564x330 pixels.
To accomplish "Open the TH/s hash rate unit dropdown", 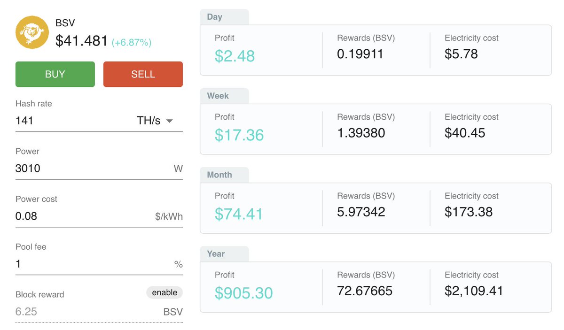I will [155, 121].
